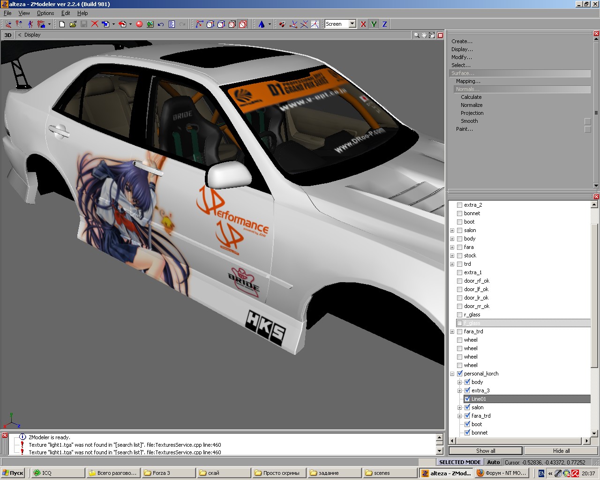Click the Create... command
Viewport: 600px width, 480px height.
click(x=462, y=41)
